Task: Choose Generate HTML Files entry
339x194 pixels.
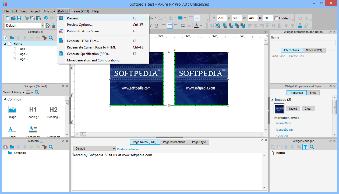Action: [x=103, y=41]
